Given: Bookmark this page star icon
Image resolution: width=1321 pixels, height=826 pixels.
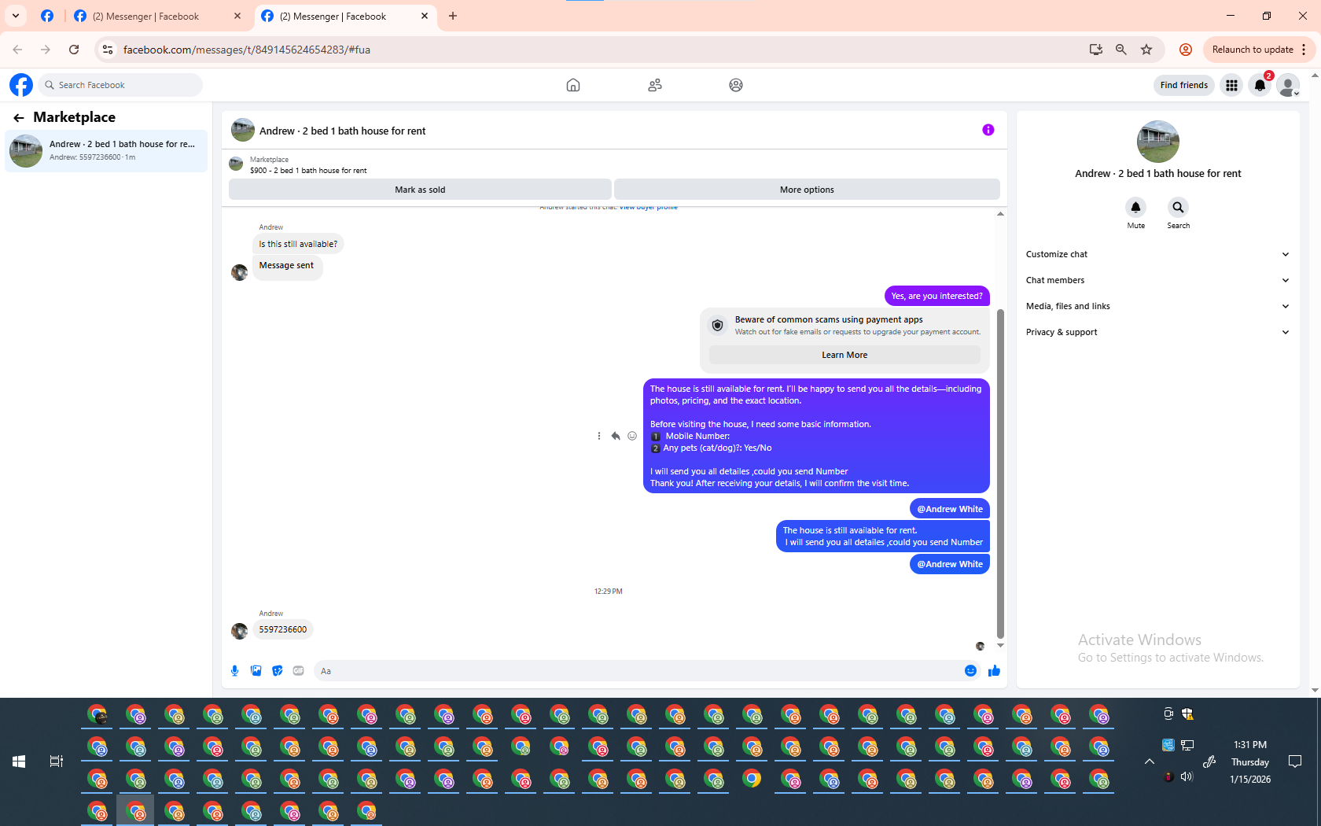Looking at the screenshot, I should [x=1146, y=50].
